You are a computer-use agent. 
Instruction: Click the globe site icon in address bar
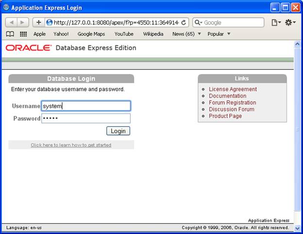click(49, 22)
